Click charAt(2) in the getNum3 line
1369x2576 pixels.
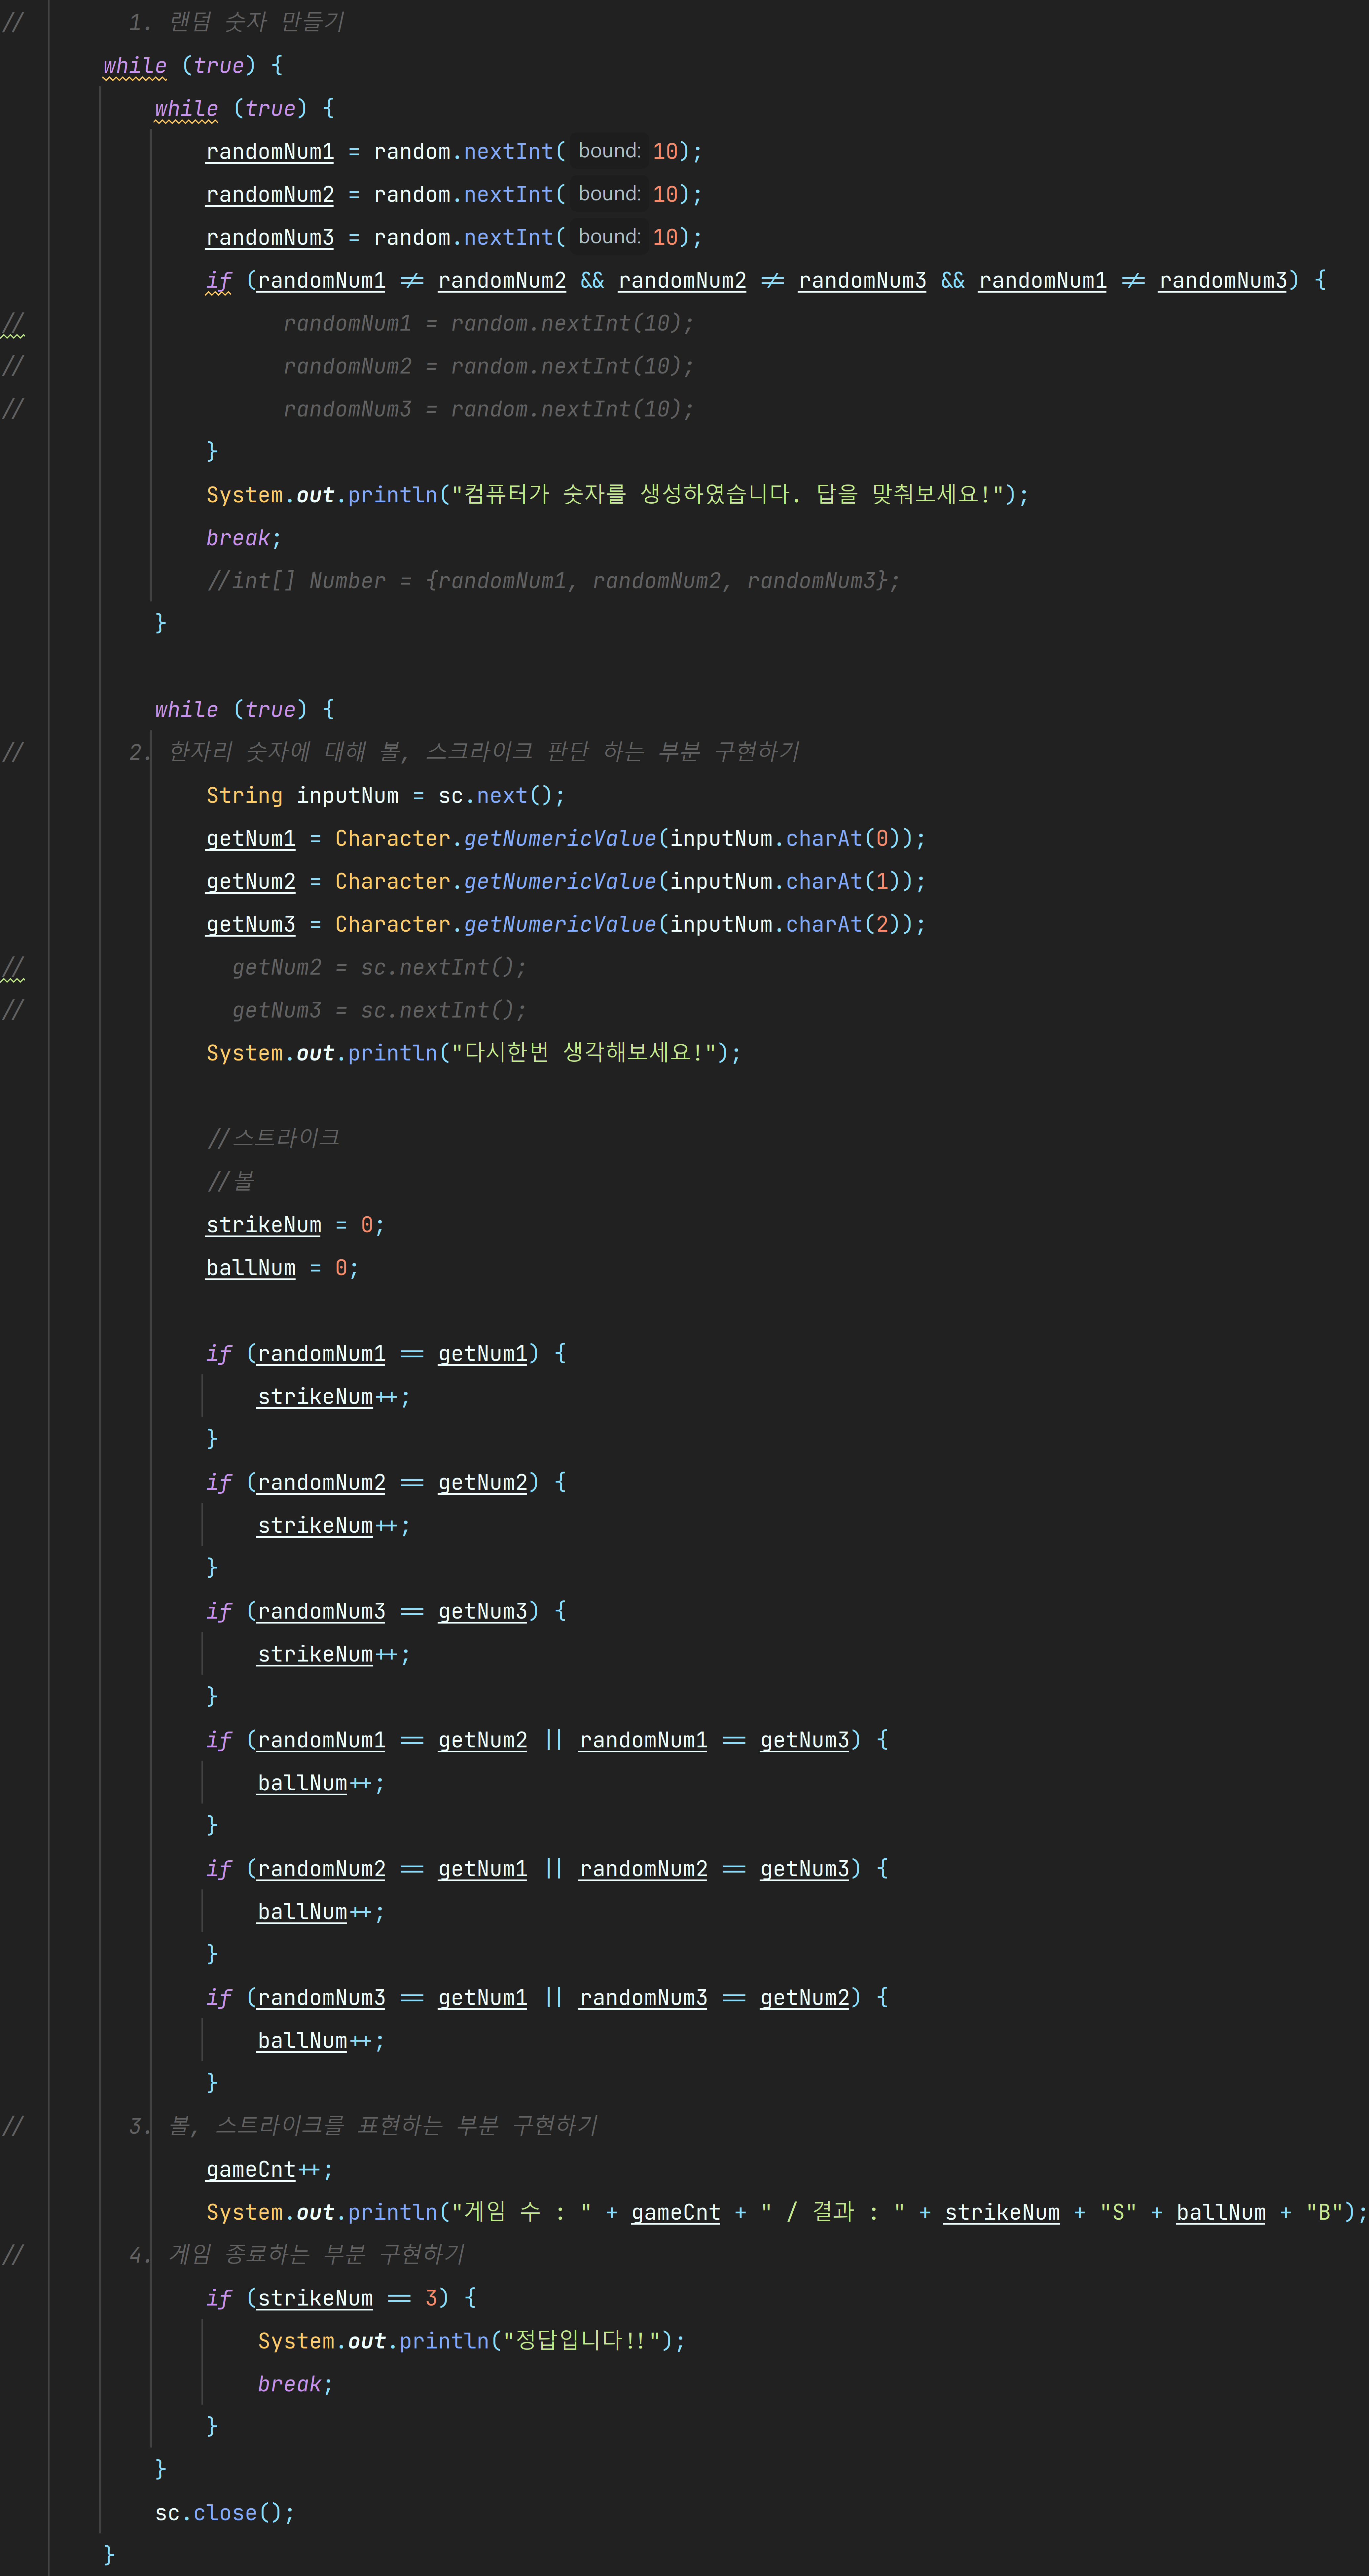click(843, 924)
